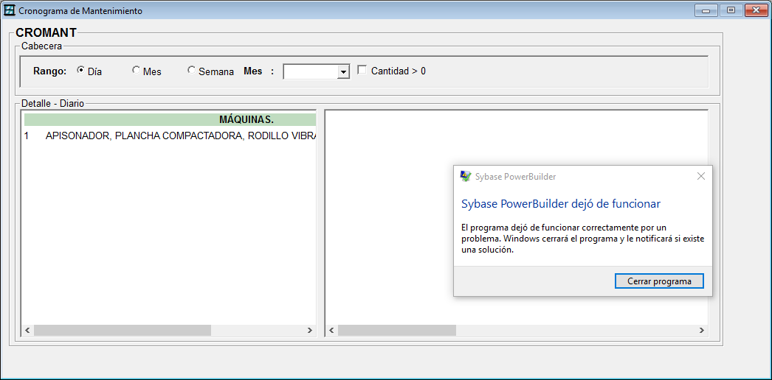772x380 pixels.
Task: Click the Cronograma de Mantenimiento window icon
Action: pos(9,10)
